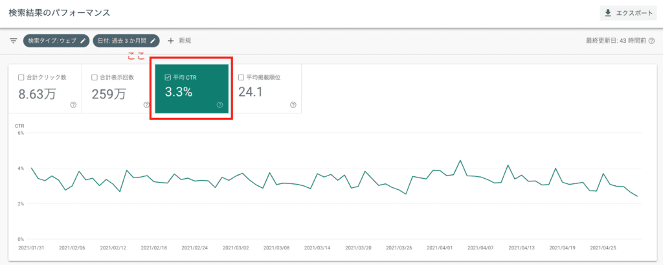Click the 4% y-axis label
663x265 pixels.
(x=20, y=168)
